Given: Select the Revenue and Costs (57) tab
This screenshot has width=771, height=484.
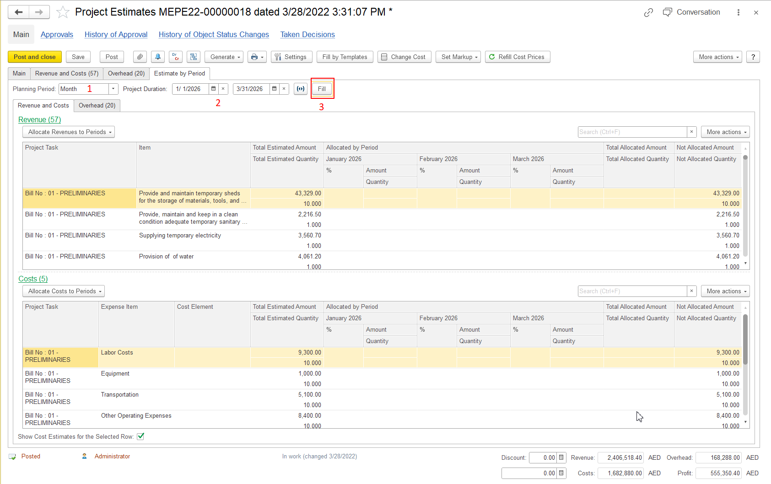Looking at the screenshot, I should pos(67,73).
